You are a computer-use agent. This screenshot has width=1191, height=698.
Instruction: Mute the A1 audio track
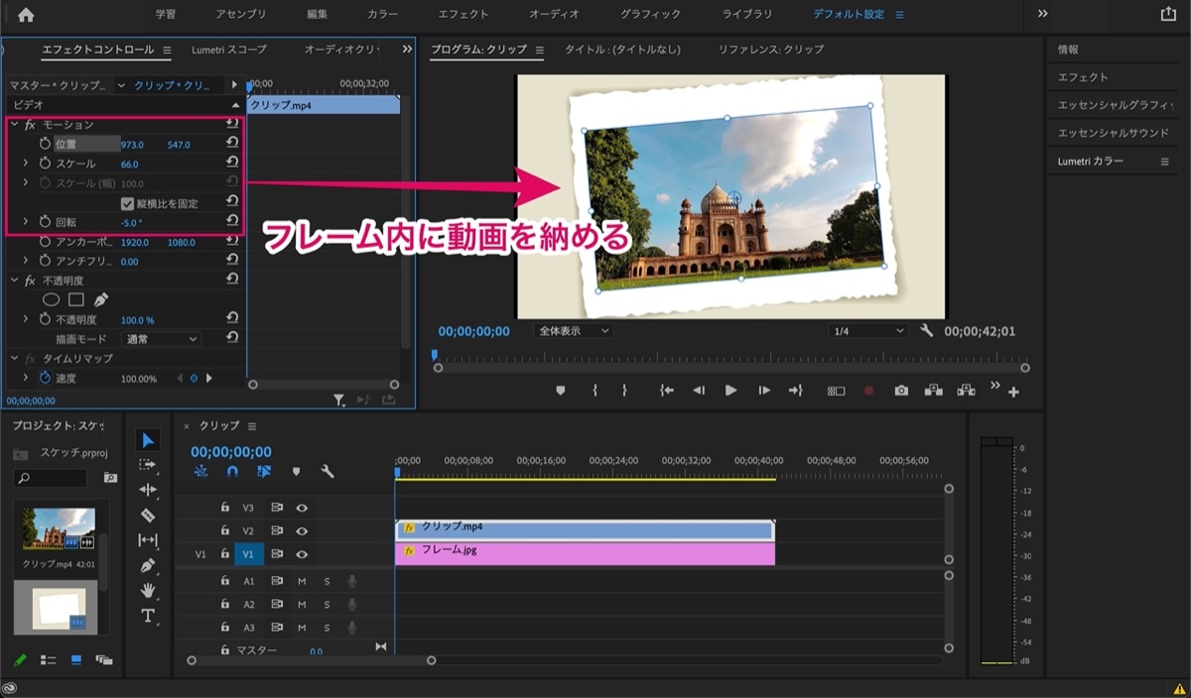click(302, 581)
